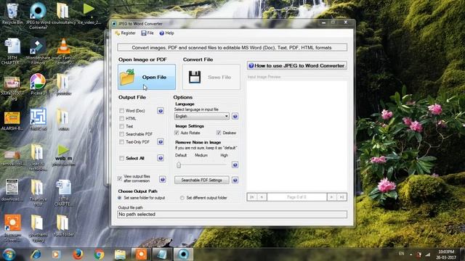Enable the Text-Only PDF checkbox

[121, 142]
